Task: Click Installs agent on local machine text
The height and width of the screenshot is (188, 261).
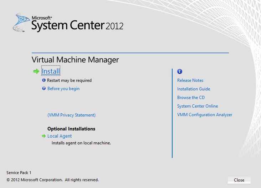Action: tap(81, 143)
